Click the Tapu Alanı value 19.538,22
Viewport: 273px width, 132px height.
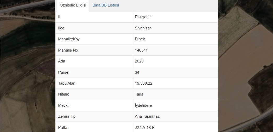pyautogui.click(x=143, y=83)
